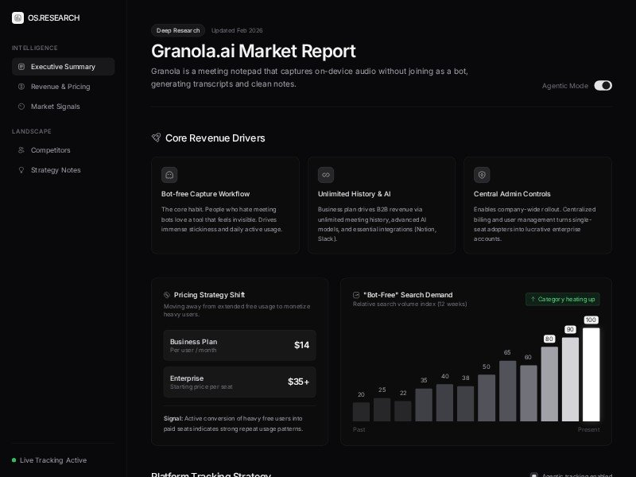Screen dimensions: 636x477
Task: Click the white bar labeled 100
Action: coord(591,374)
